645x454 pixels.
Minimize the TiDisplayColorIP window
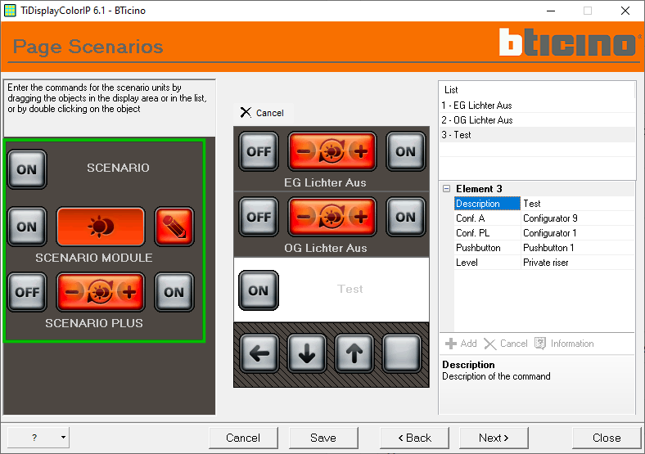(x=551, y=11)
